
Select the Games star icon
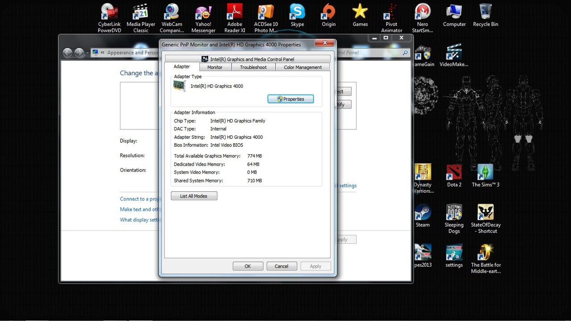point(360,15)
